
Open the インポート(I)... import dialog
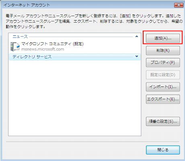point(163,87)
